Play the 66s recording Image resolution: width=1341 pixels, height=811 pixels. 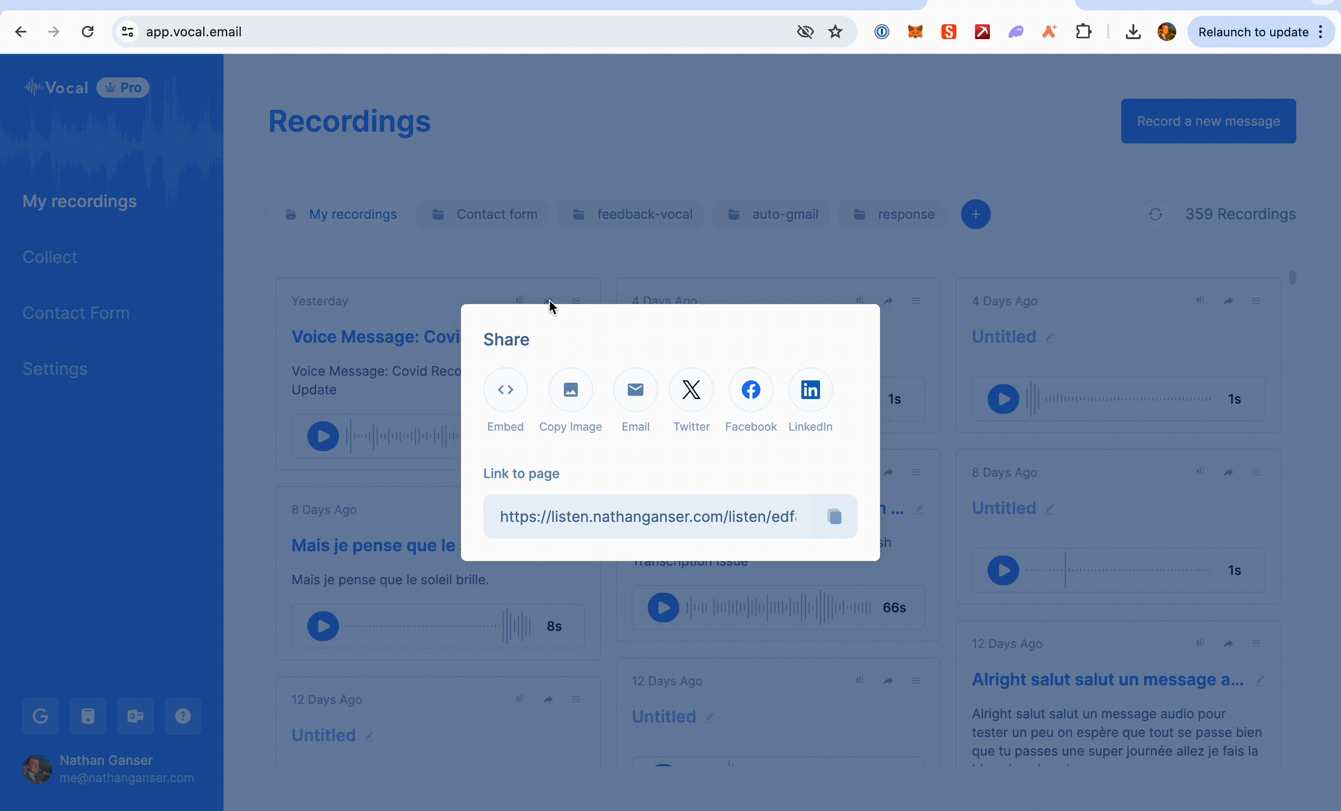click(663, 608)
